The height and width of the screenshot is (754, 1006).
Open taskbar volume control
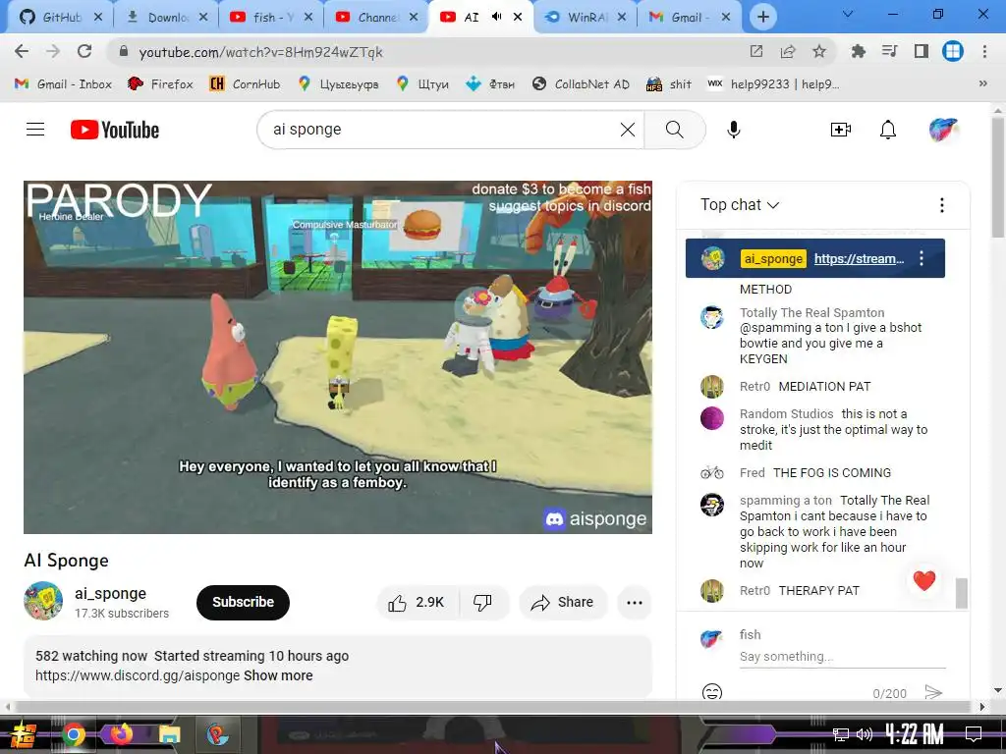pos(865,734)
